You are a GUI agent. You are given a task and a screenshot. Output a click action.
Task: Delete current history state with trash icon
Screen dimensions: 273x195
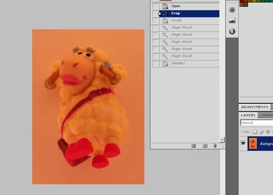(215, 146)
